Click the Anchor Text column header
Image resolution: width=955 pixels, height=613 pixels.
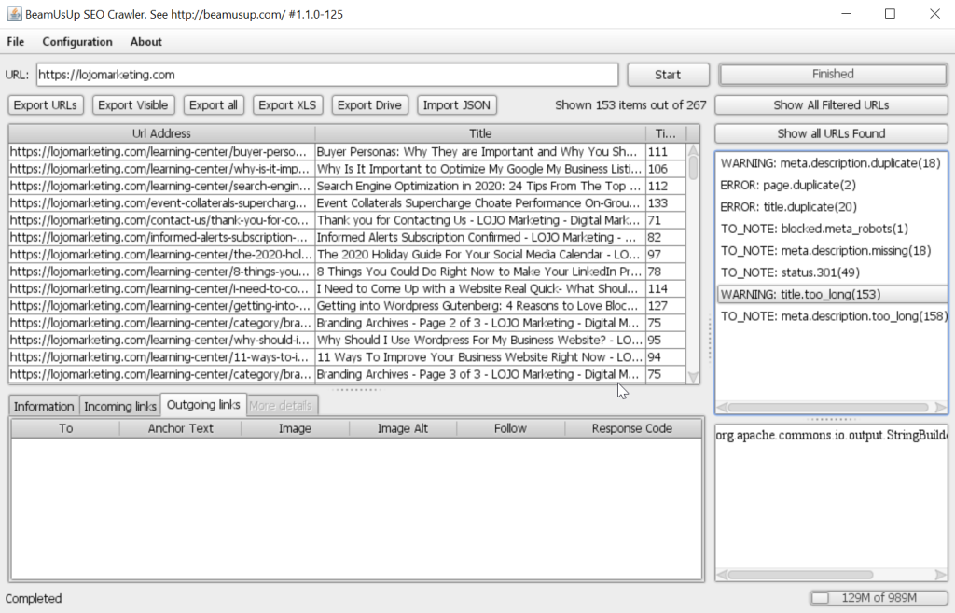(x=180, y=428)
